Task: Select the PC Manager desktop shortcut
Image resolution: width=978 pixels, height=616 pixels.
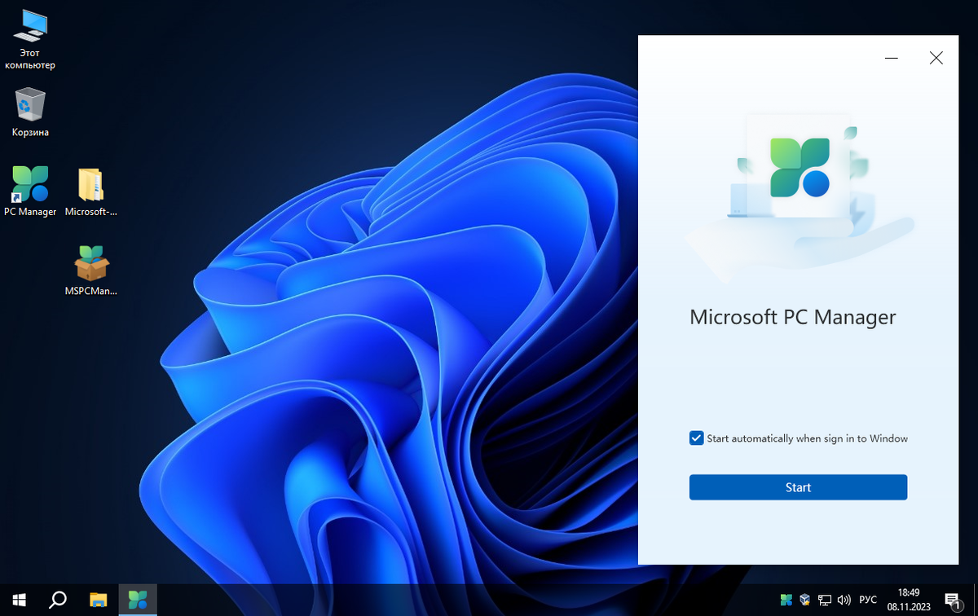Action: [30, 192]
